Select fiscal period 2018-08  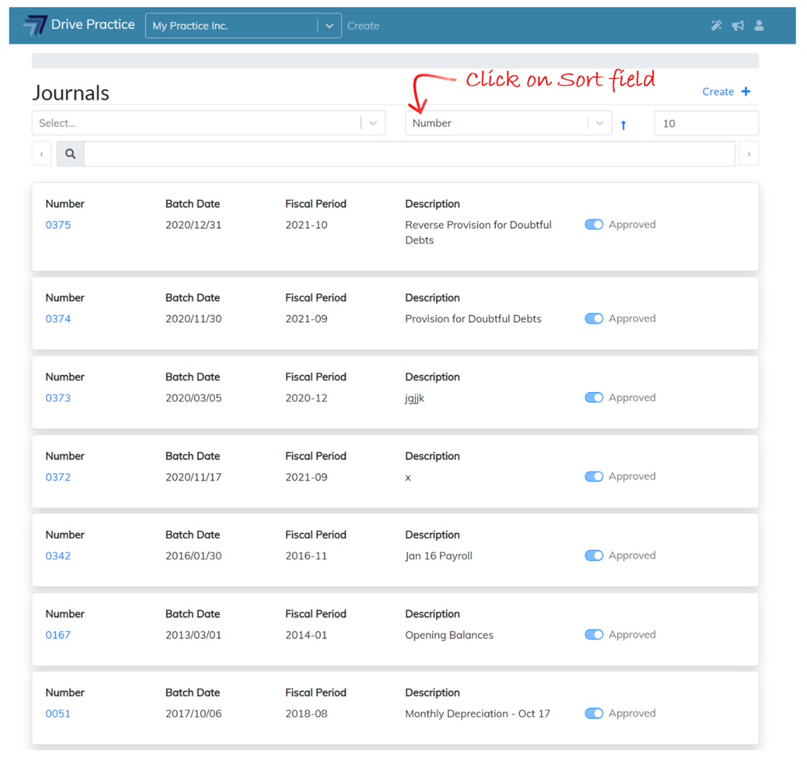[x=306, y=714]
